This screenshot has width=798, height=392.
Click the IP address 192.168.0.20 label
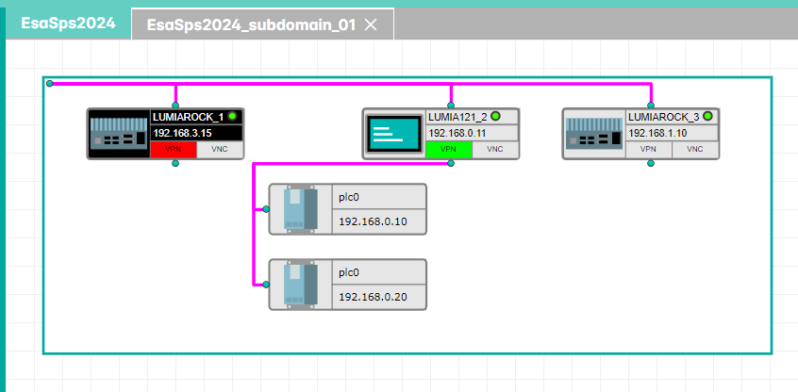point(372,297)
